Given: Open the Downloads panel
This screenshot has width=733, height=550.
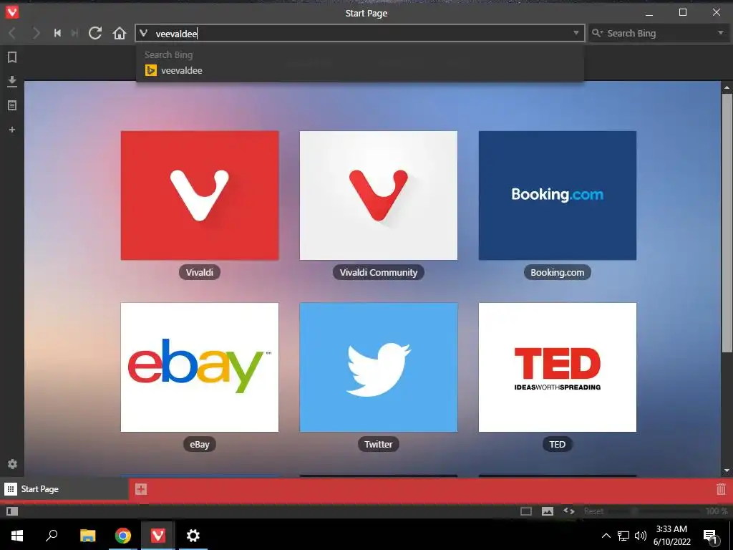Looking at the screenshot, I should coord(12,82).
